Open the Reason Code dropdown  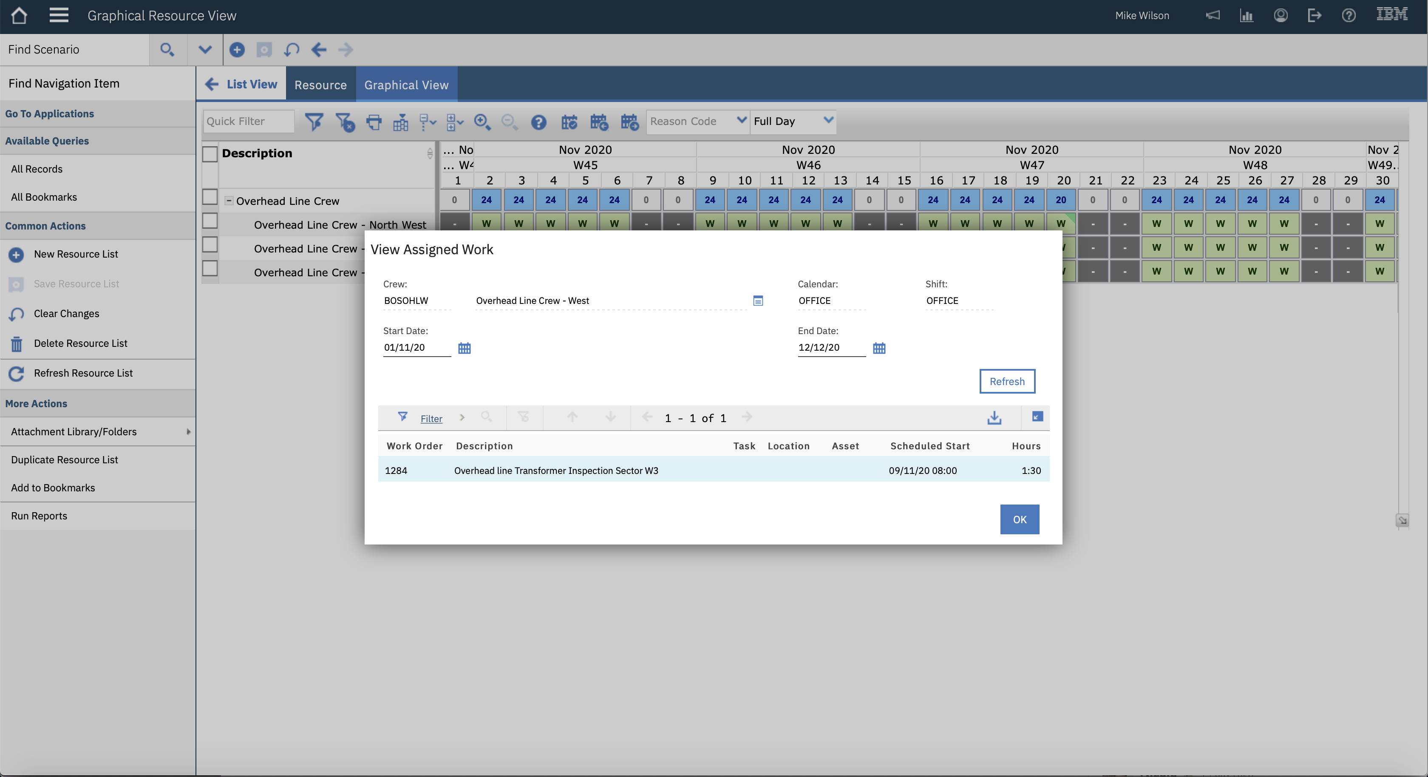click(x=697, y=121)
